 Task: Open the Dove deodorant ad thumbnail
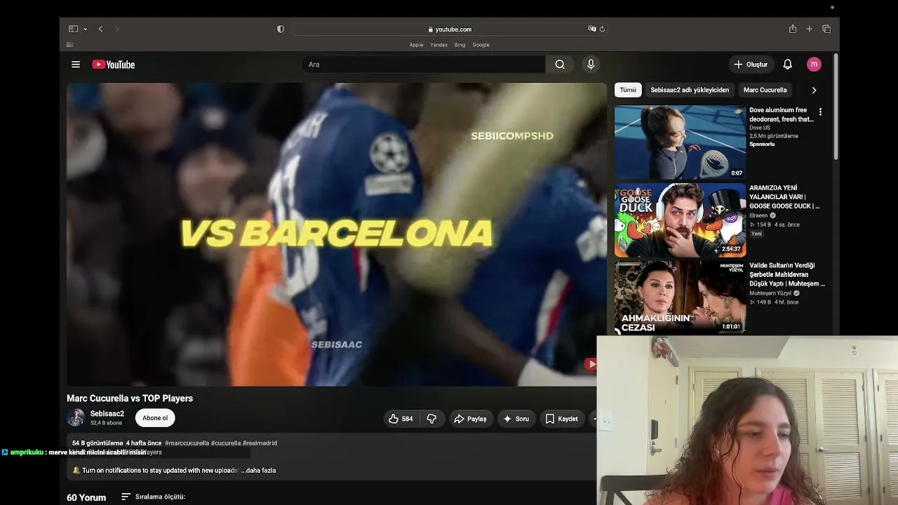(x=680, y=142)
